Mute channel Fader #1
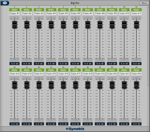This screenshot has height=132, width=150. click(x=14, y=10)
